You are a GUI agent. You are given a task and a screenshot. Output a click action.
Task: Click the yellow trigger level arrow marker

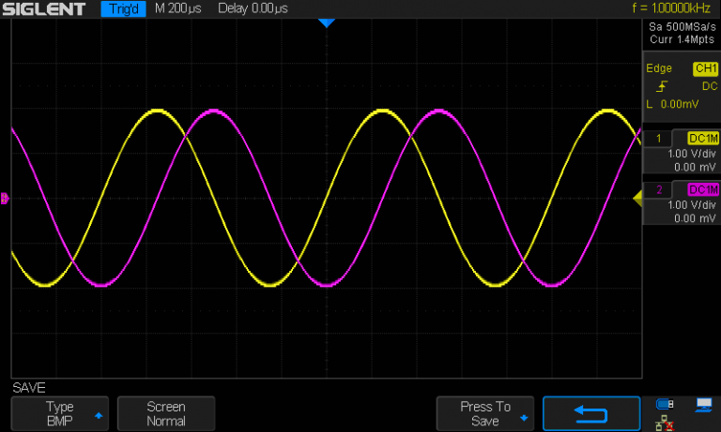pyautogui.click(x=637, y=197)
